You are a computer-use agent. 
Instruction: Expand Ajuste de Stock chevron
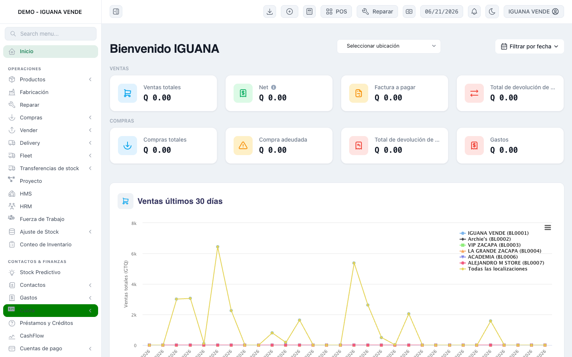90,232
